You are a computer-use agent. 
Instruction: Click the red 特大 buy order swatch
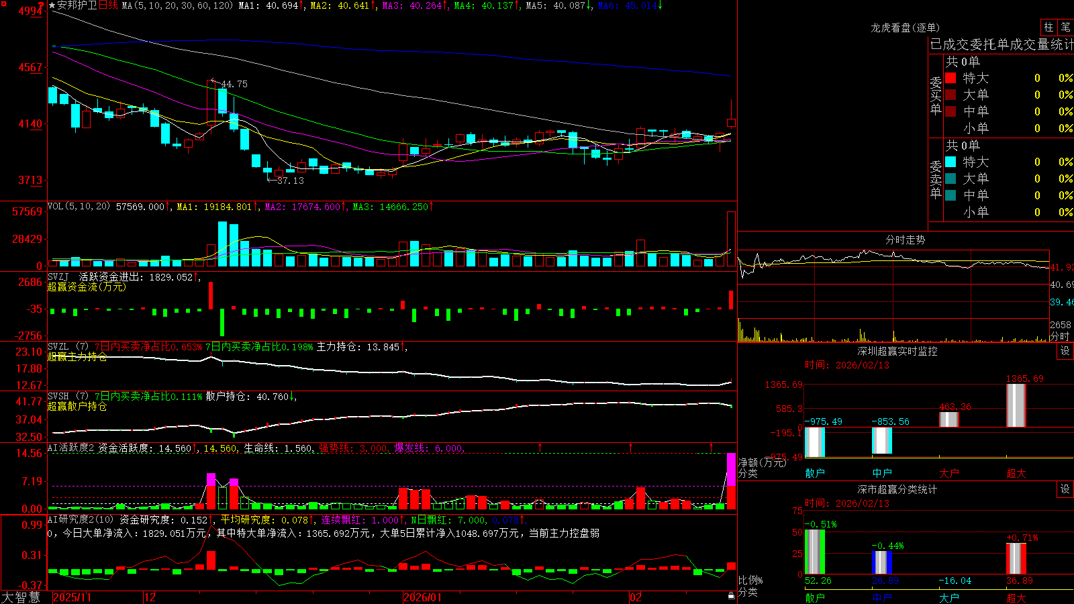950,78
